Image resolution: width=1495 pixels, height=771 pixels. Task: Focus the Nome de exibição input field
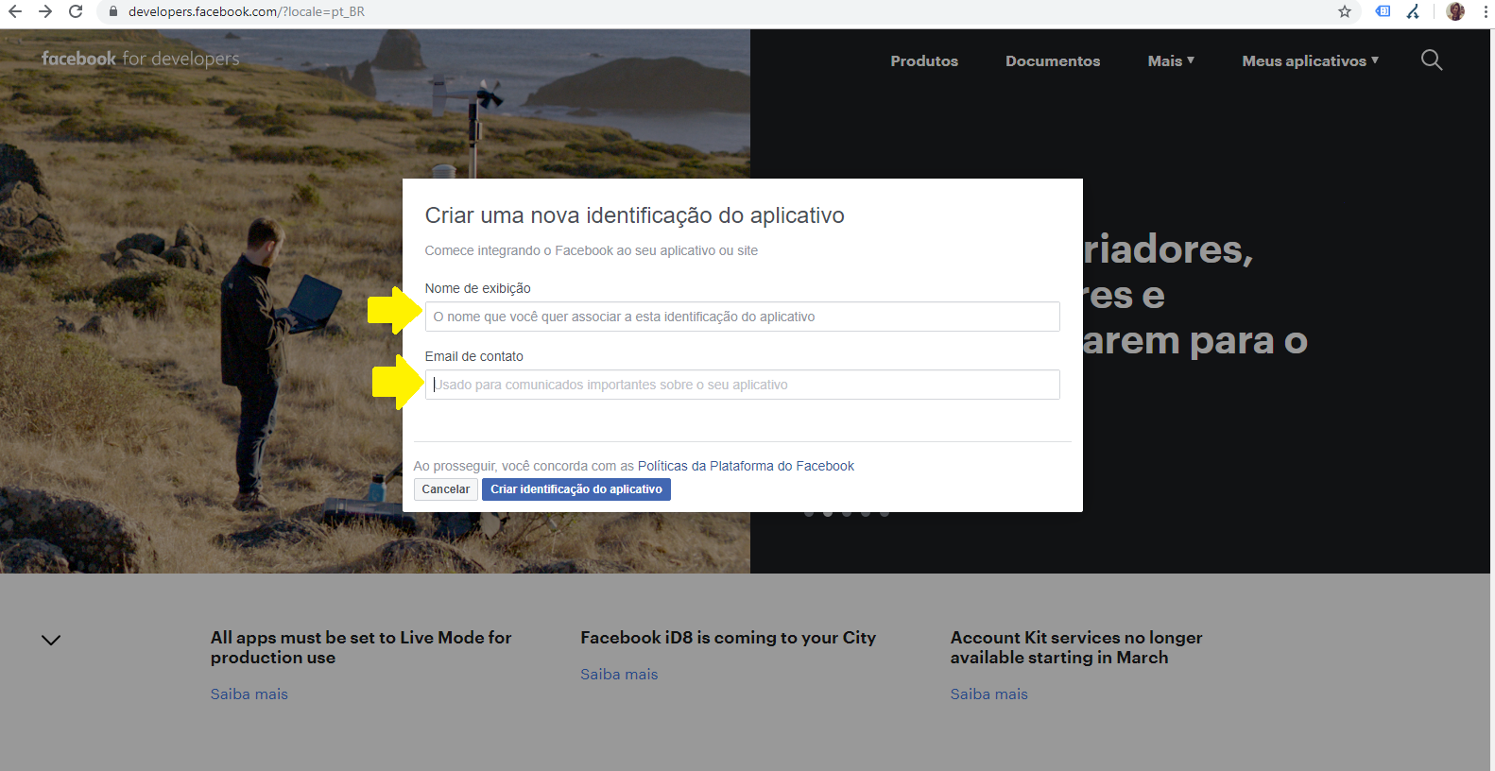tap(743, 317)
